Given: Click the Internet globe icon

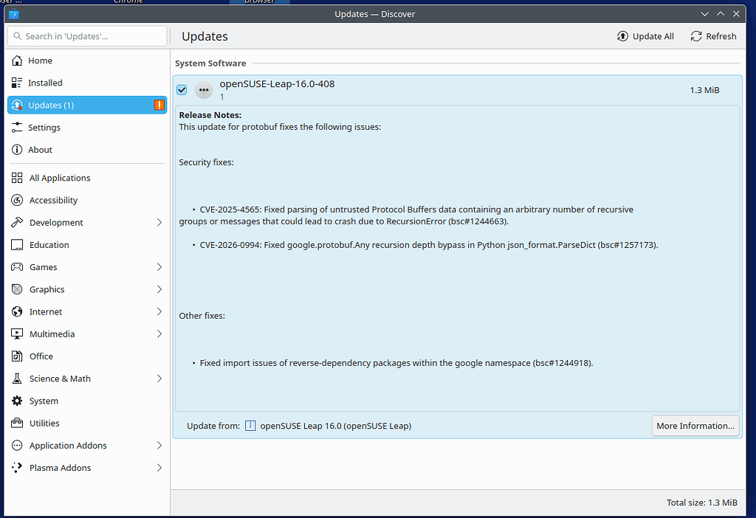Looking at the screenshot, I should 17,312.
